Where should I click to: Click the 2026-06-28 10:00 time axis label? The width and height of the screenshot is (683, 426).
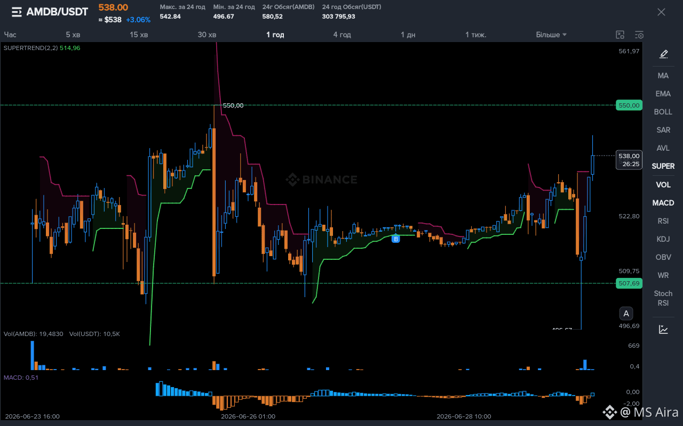coord(464,416)
